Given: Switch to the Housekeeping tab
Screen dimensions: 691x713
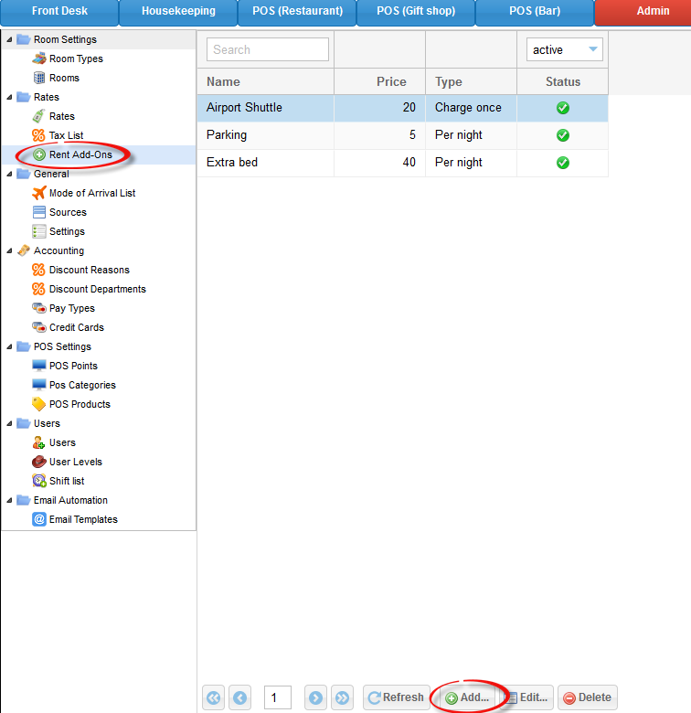Looking at the screenshot, I should click(x=178, y=12).
